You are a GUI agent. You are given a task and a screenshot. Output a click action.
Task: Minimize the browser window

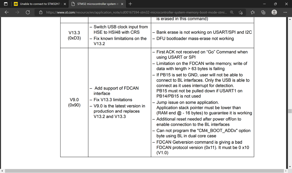click(x=264, y=4)
